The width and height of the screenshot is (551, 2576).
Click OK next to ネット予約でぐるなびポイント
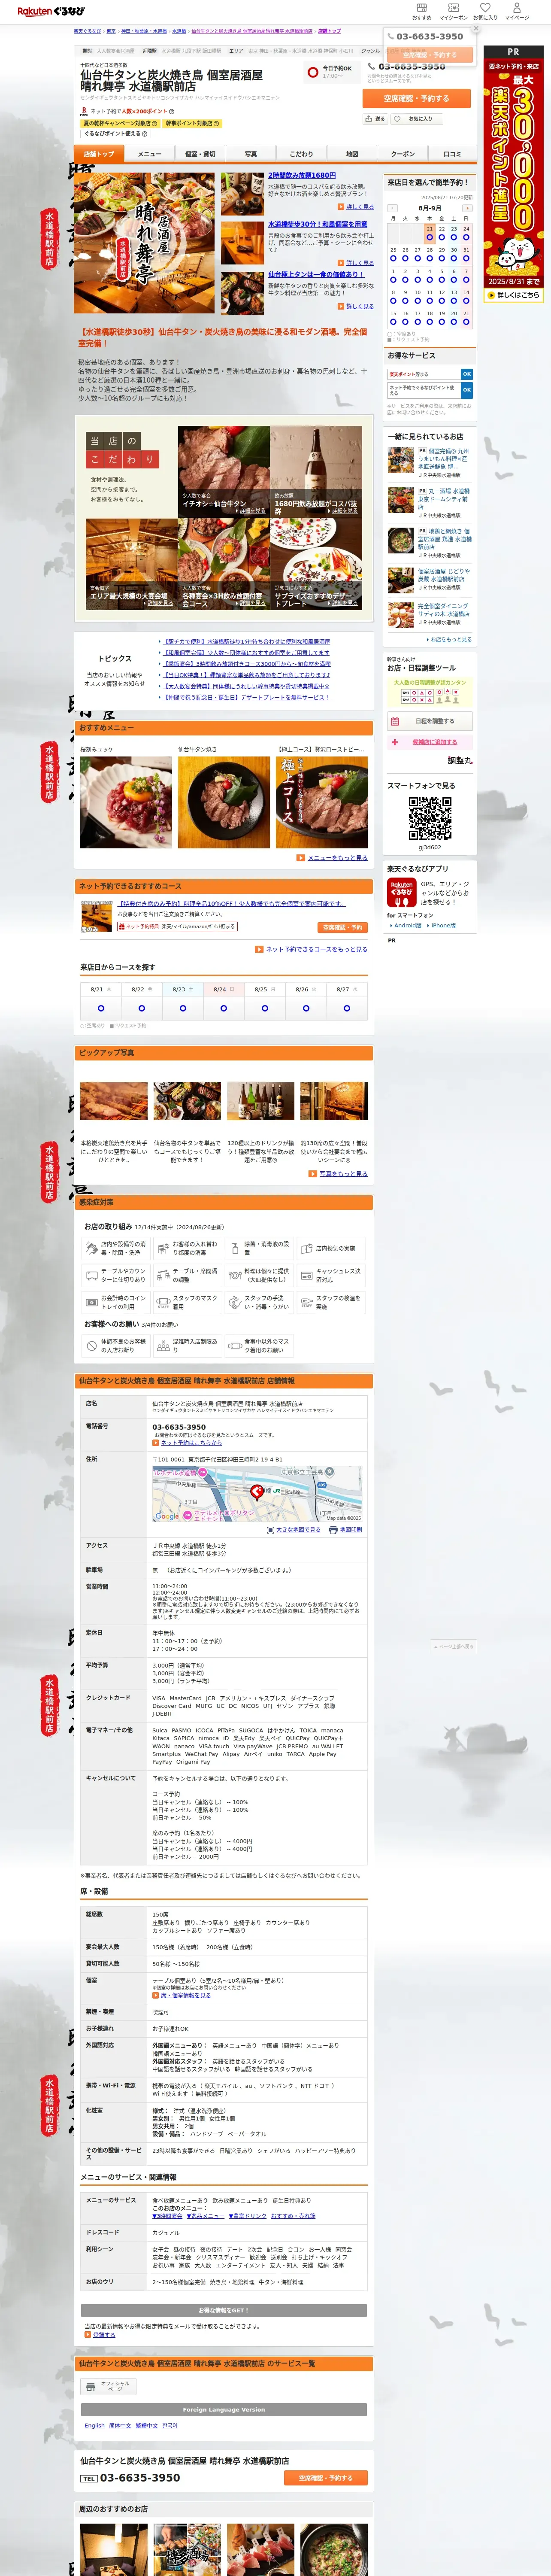coord(466,390)
